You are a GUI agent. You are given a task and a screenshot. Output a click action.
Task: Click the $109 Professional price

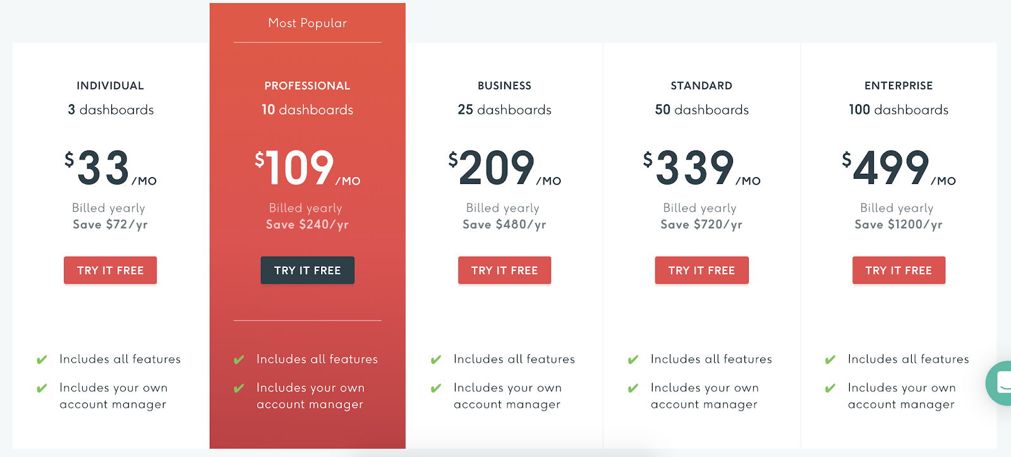pos(301,168)
